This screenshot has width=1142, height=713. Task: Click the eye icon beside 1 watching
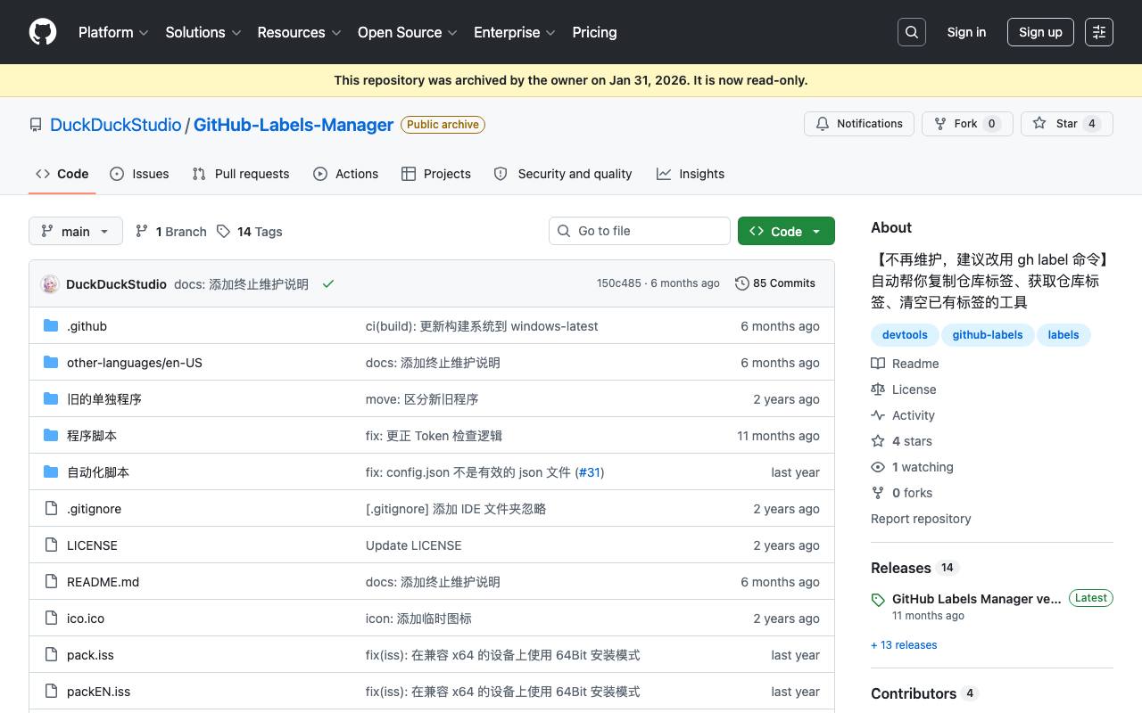click(x=878, y=467)
